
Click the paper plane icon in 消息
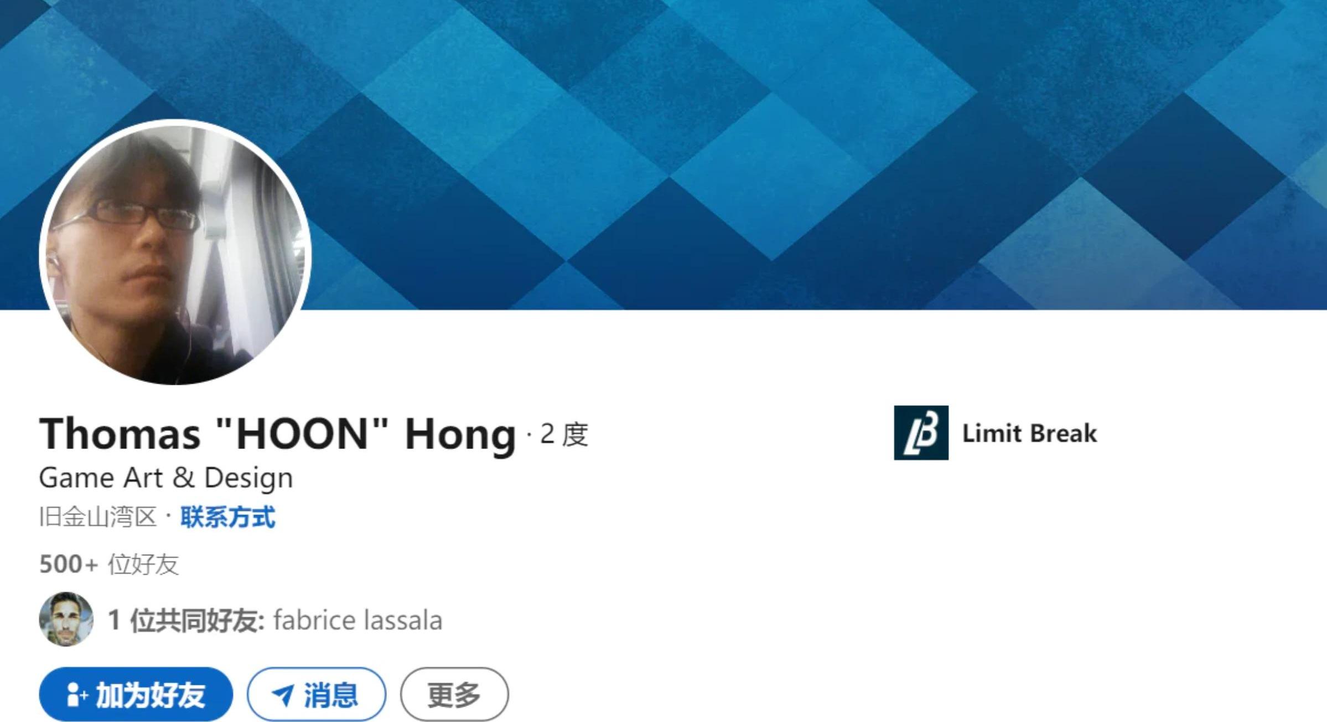coord(283,695)
